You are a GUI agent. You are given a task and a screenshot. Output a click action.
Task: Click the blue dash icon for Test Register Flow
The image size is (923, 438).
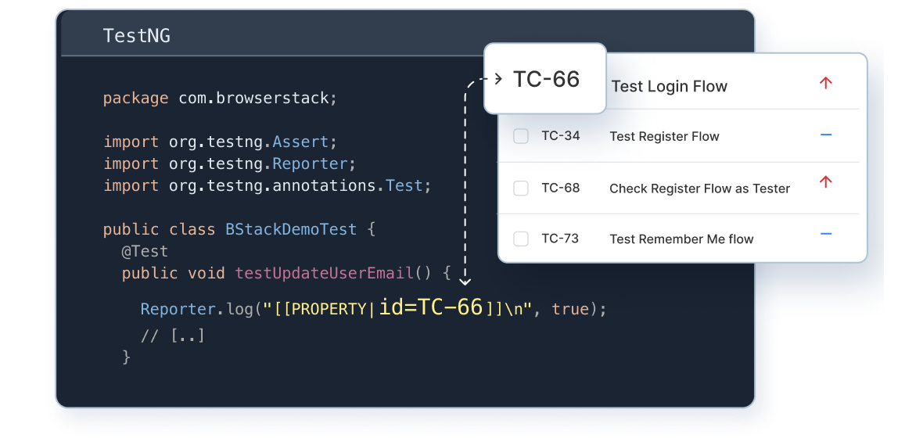[826, 135]
